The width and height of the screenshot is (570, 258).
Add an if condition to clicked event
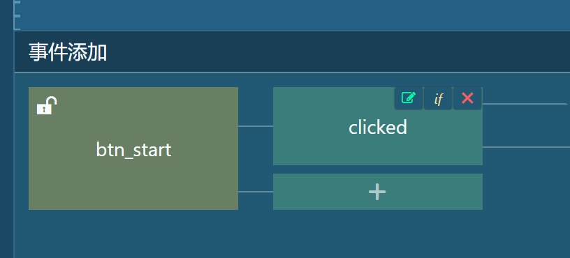coord(438,98)
